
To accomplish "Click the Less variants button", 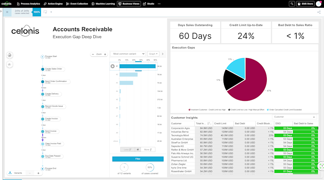I will coord(127,149).
